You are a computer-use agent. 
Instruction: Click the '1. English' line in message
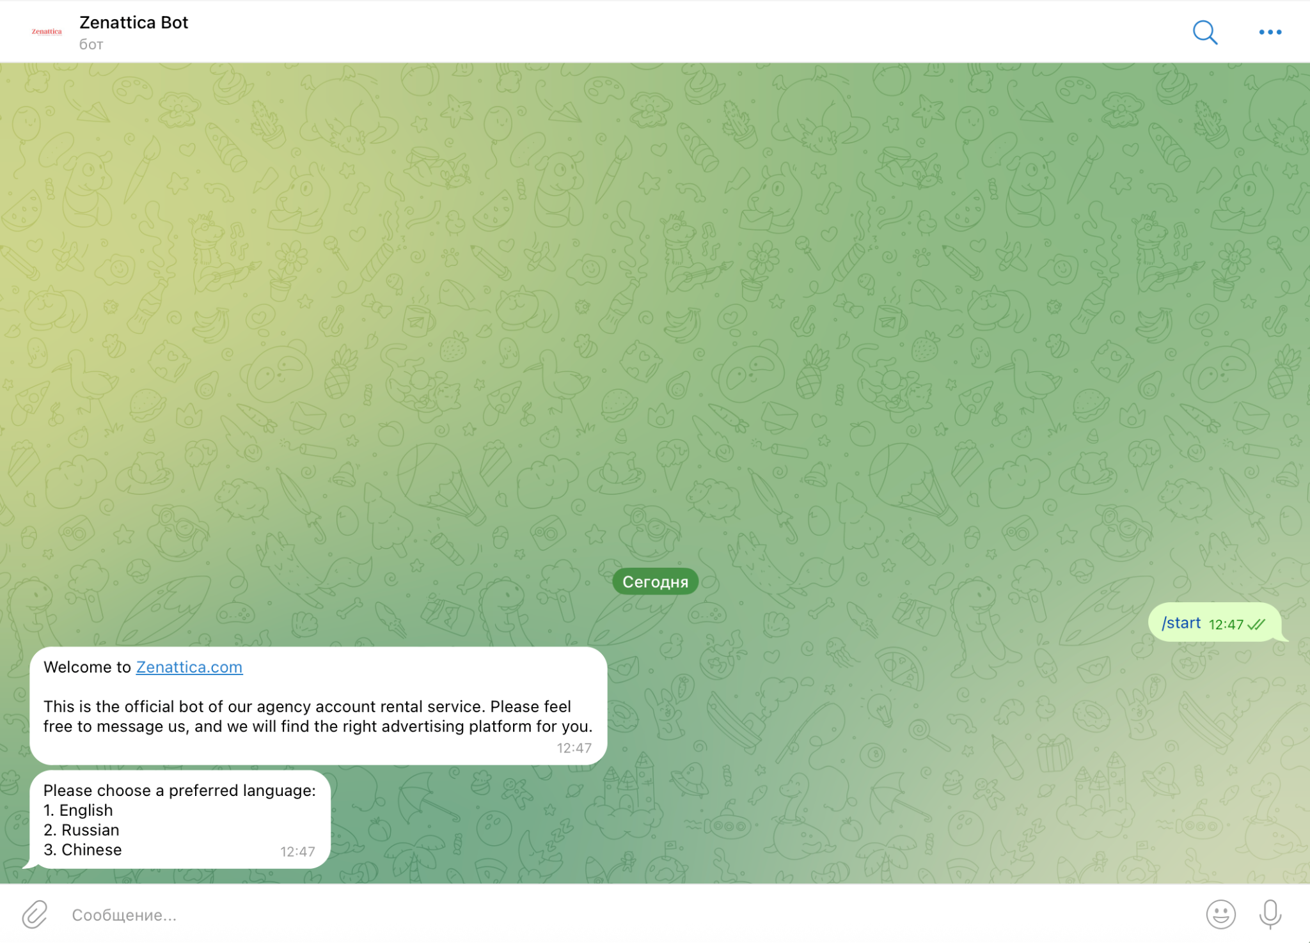click(78, 810)
